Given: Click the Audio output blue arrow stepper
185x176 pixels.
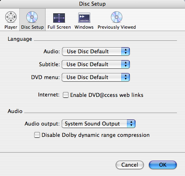Looking at the screenshot, I should point(131,124).
